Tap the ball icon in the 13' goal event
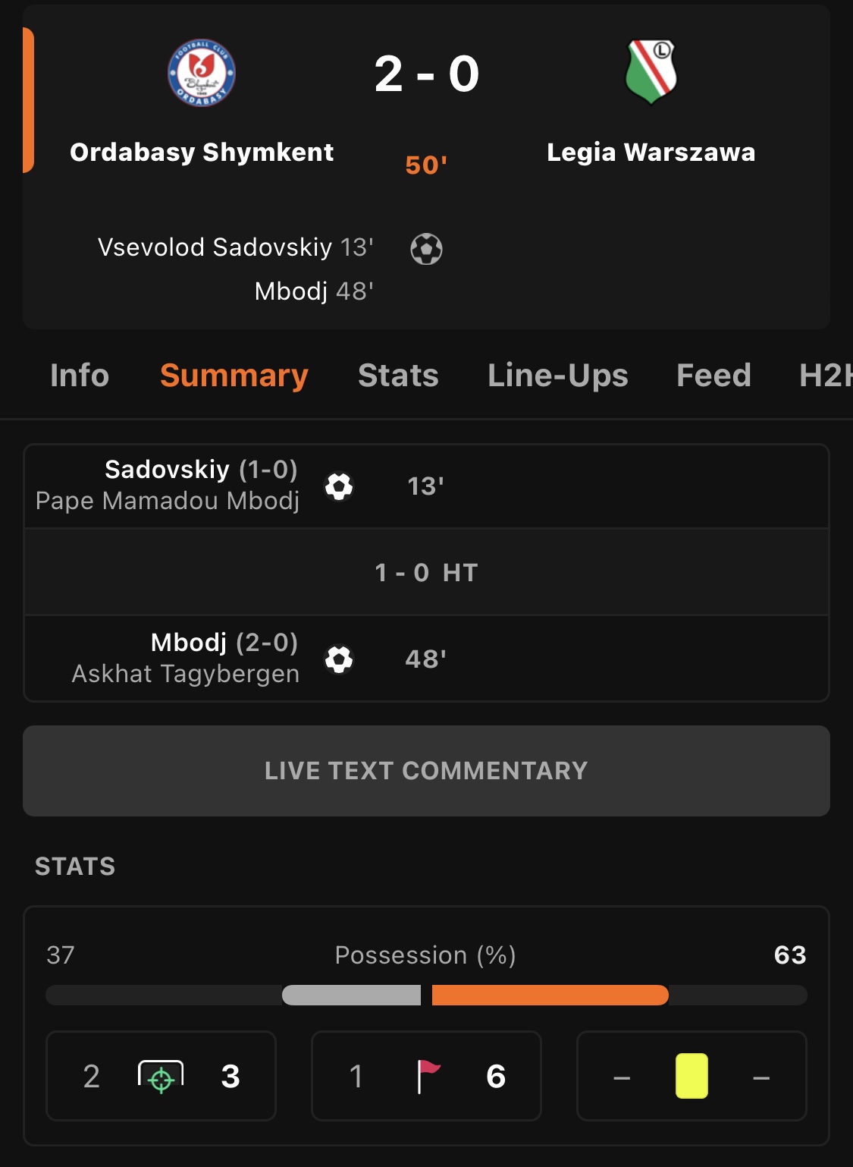Screen dimensions: 853x1167 [x=339, y=486]
